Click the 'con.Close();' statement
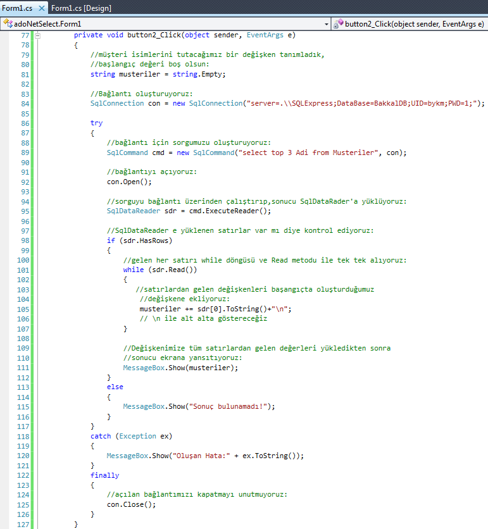This screenshot has width=488, height=529. pos(131,505)
